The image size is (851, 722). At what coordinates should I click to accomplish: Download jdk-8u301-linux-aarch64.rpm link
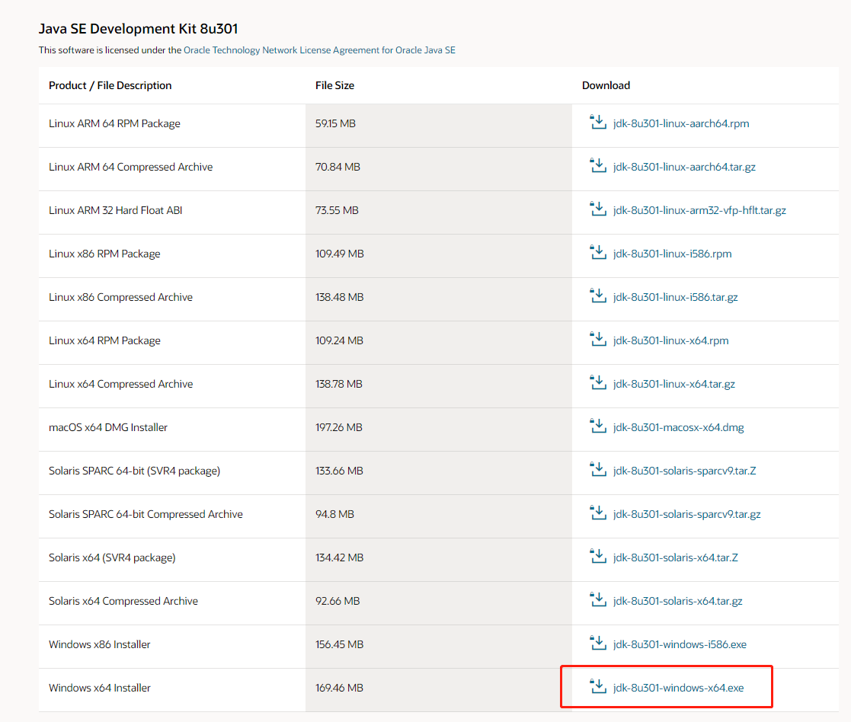(x=681, y=123)
